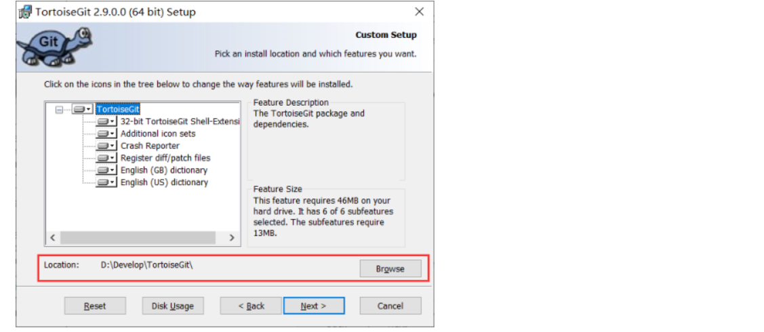Click the D:\Develop\TortoiseGit\ location path text

tap(146, 265)
